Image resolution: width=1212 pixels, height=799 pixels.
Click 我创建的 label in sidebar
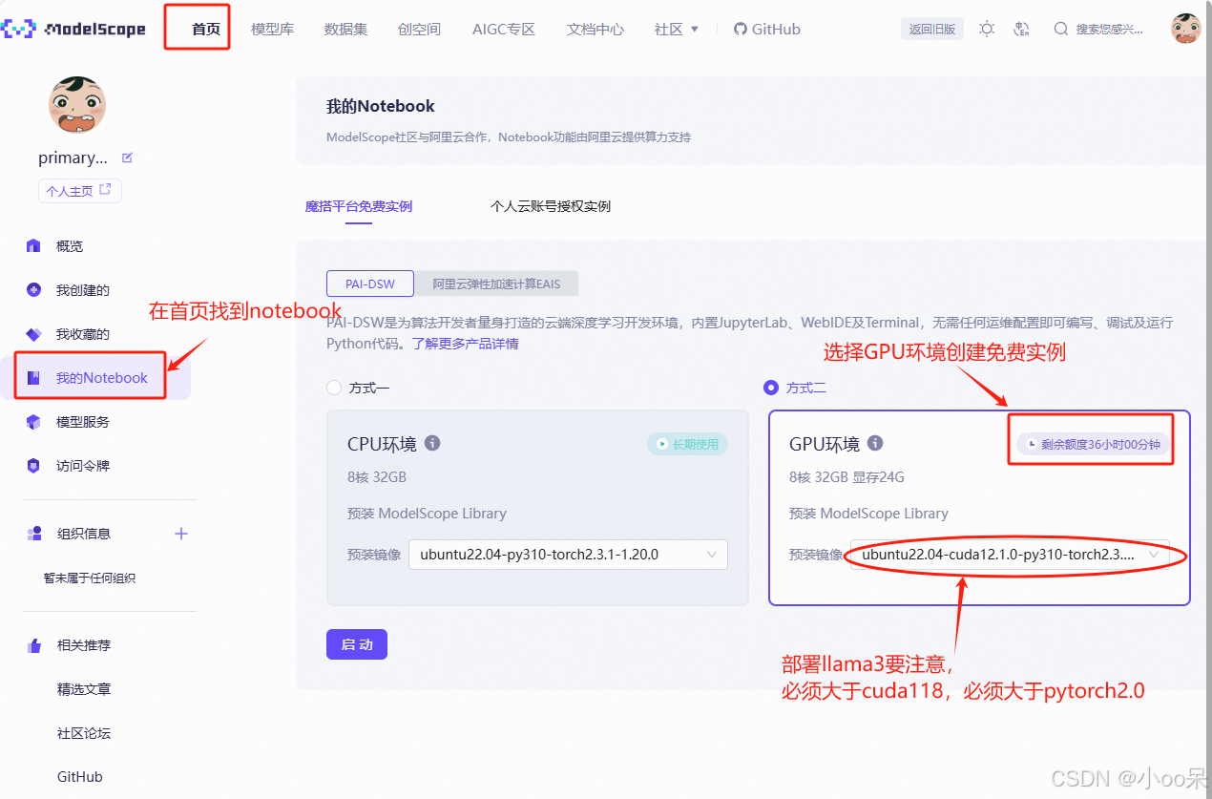pyautogui.click(x=83, y=290)
